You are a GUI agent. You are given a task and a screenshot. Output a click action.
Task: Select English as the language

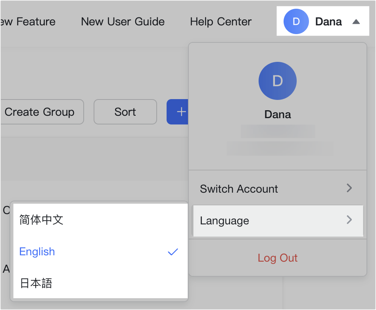[x=37, y=252]
